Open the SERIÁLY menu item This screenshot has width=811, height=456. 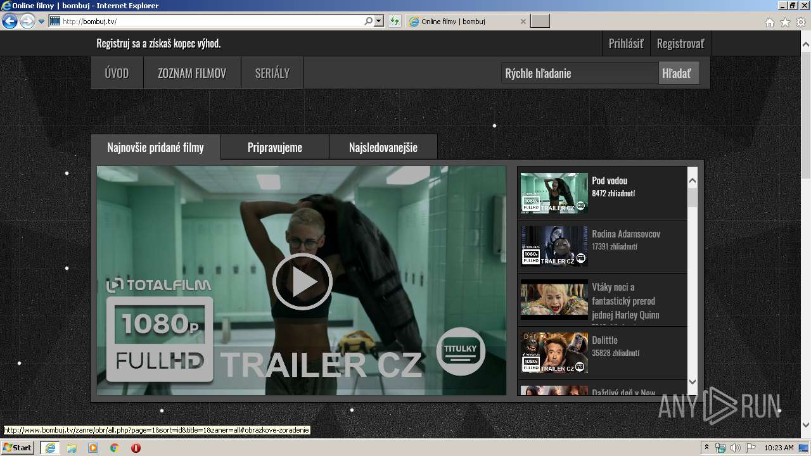click(x=272, y=73)
